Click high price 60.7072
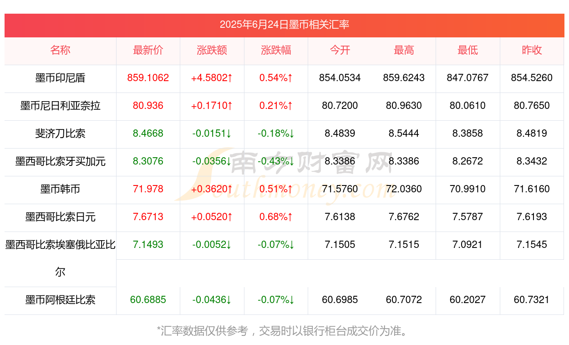The image size is (569, 345). [404, 300]
